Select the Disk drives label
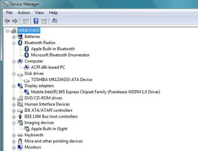 pyautogui.click(x=34, y=73)
